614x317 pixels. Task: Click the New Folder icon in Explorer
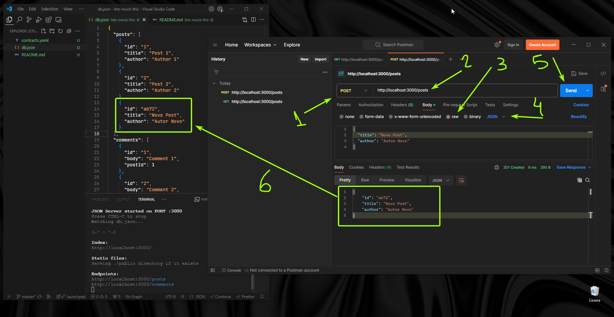pos(52,31)
